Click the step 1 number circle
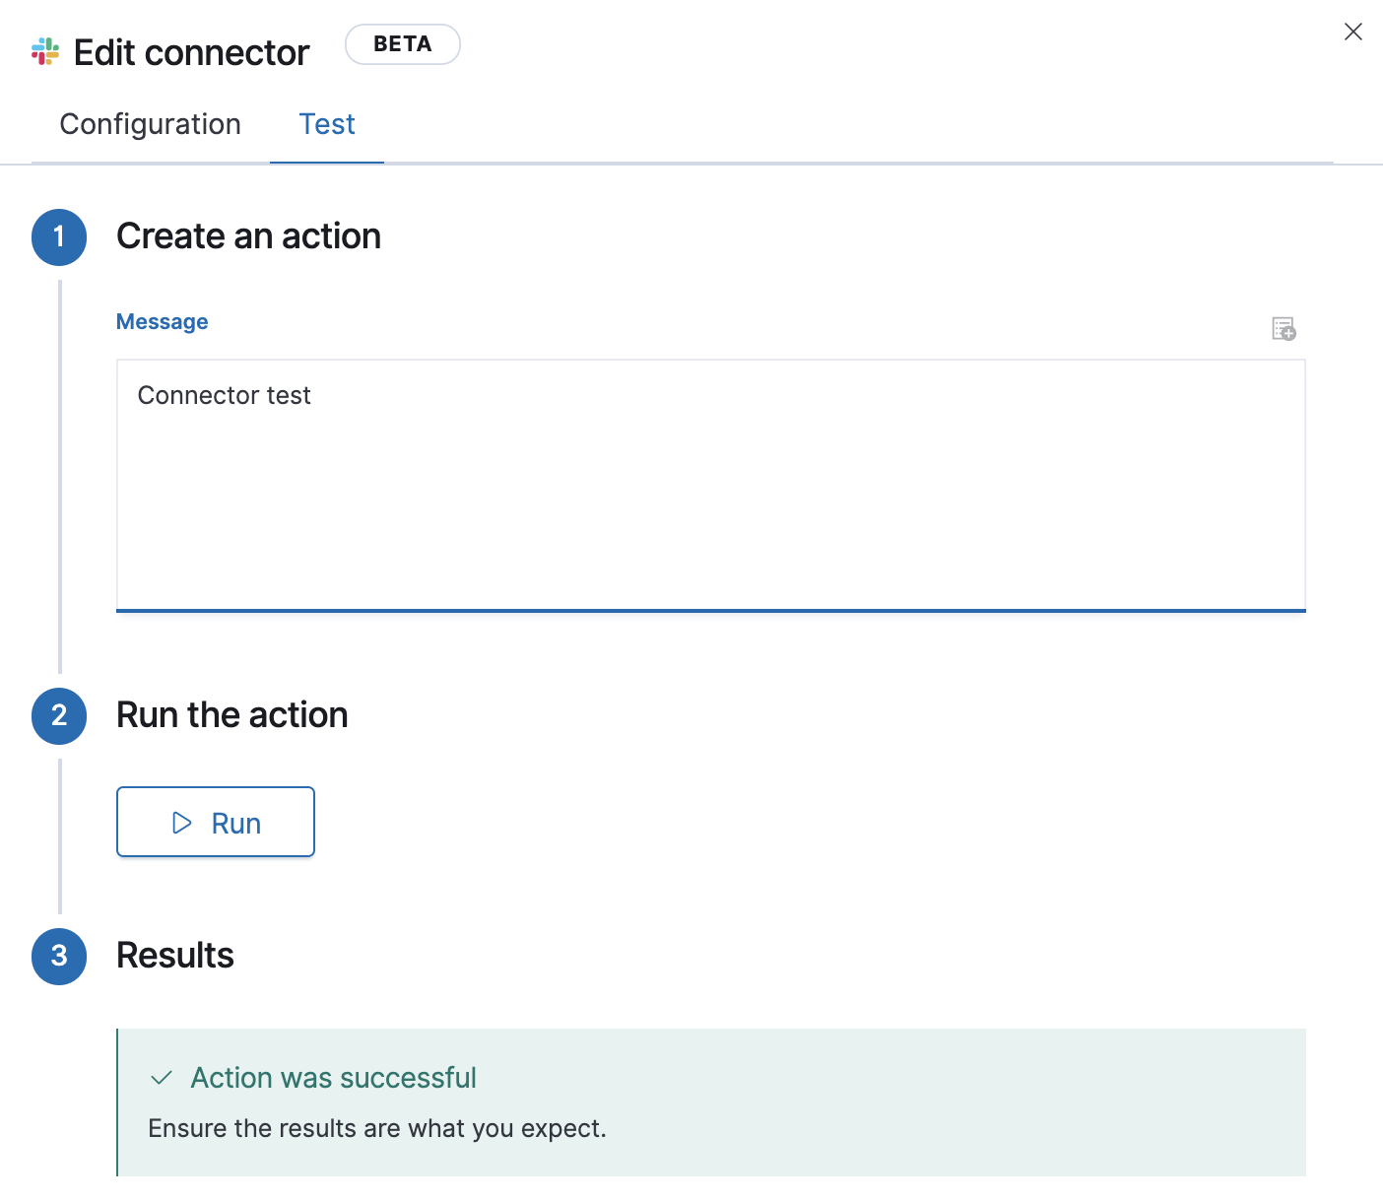The height and width of the screenshot is (1202, 1383). pyautogui.click(x=59, y=237)
